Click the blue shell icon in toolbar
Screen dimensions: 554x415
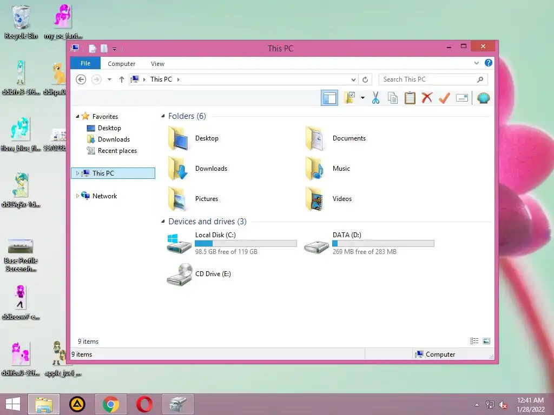pyautogui.click(x=483, y=98)
